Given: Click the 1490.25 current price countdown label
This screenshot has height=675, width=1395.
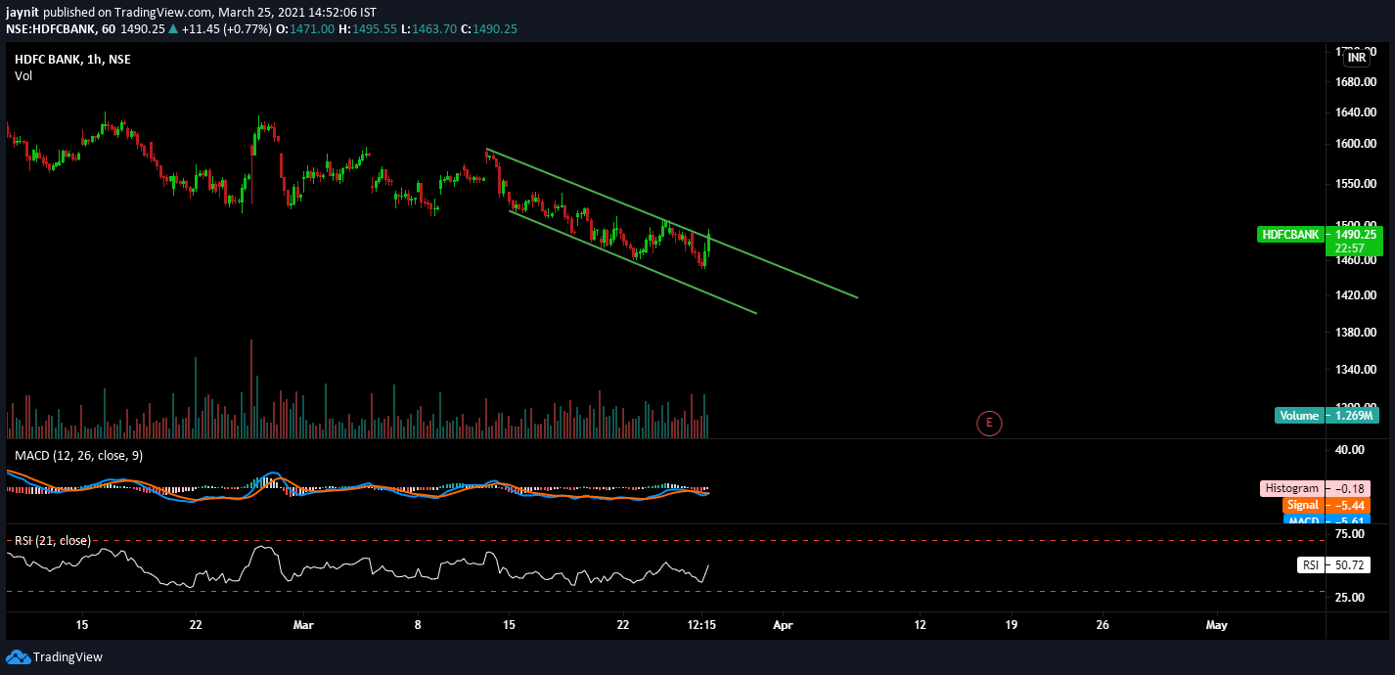Looking at the screenshot, I should click(1354, 241).
